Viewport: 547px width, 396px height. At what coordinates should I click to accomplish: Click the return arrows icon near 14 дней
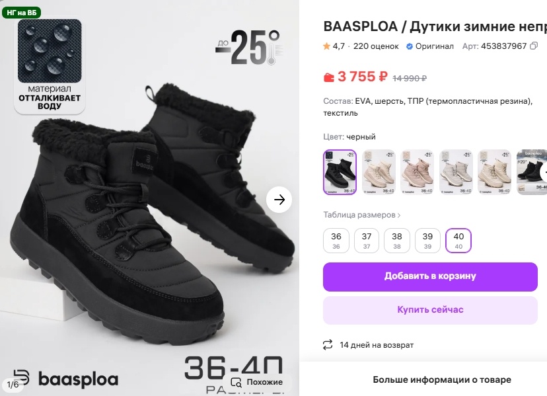[x=328, y=345]
